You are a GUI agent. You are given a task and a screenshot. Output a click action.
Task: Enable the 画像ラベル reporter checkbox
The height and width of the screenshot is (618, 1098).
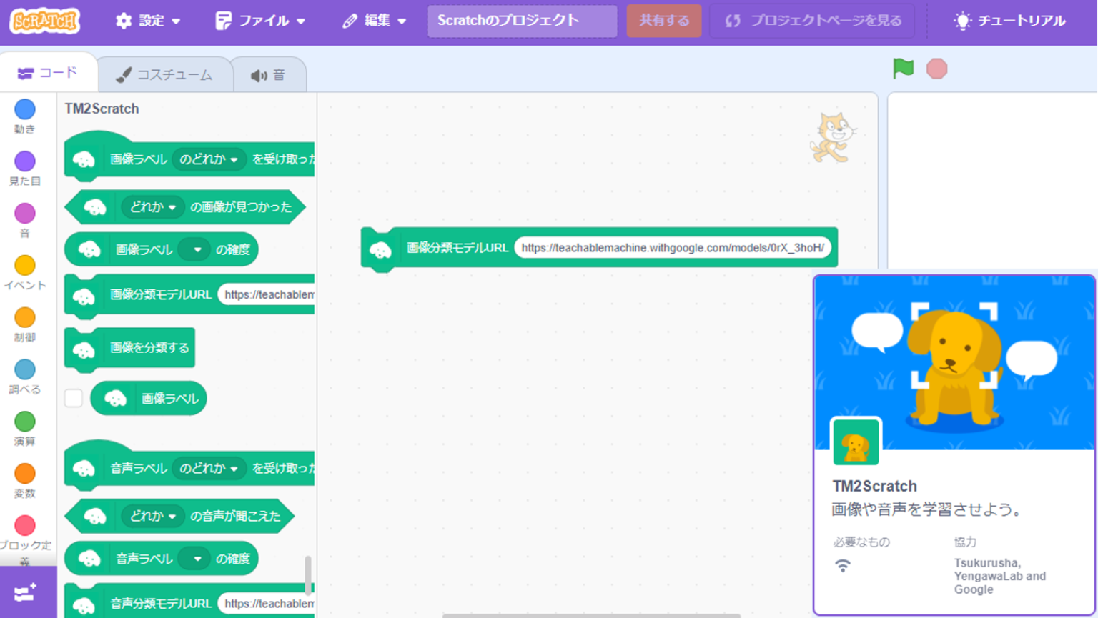[74, 398]
